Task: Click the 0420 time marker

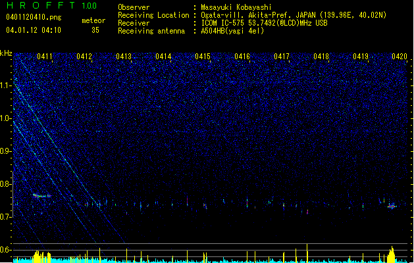Action: [x=400, y=57]
